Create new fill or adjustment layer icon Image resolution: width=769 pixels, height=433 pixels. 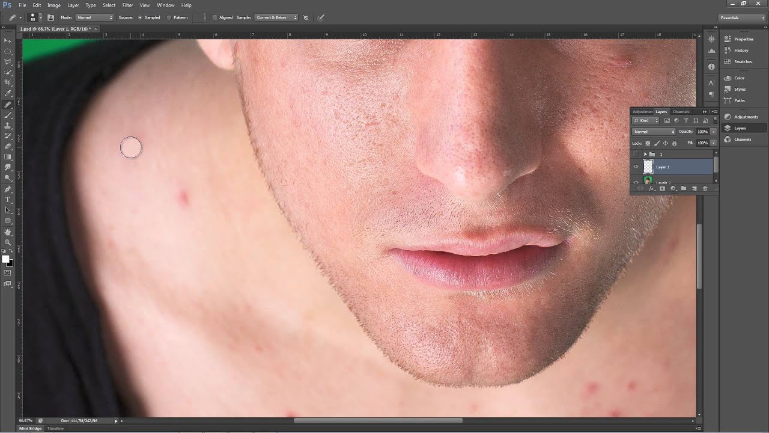[x=673, y=188]
